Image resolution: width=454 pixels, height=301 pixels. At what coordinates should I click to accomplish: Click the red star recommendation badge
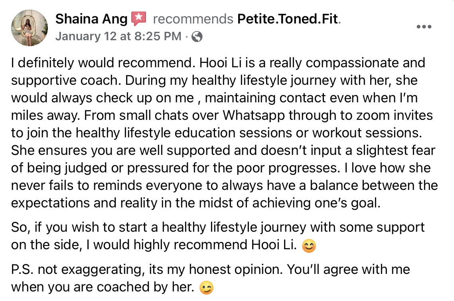click(x=139, y=18)
